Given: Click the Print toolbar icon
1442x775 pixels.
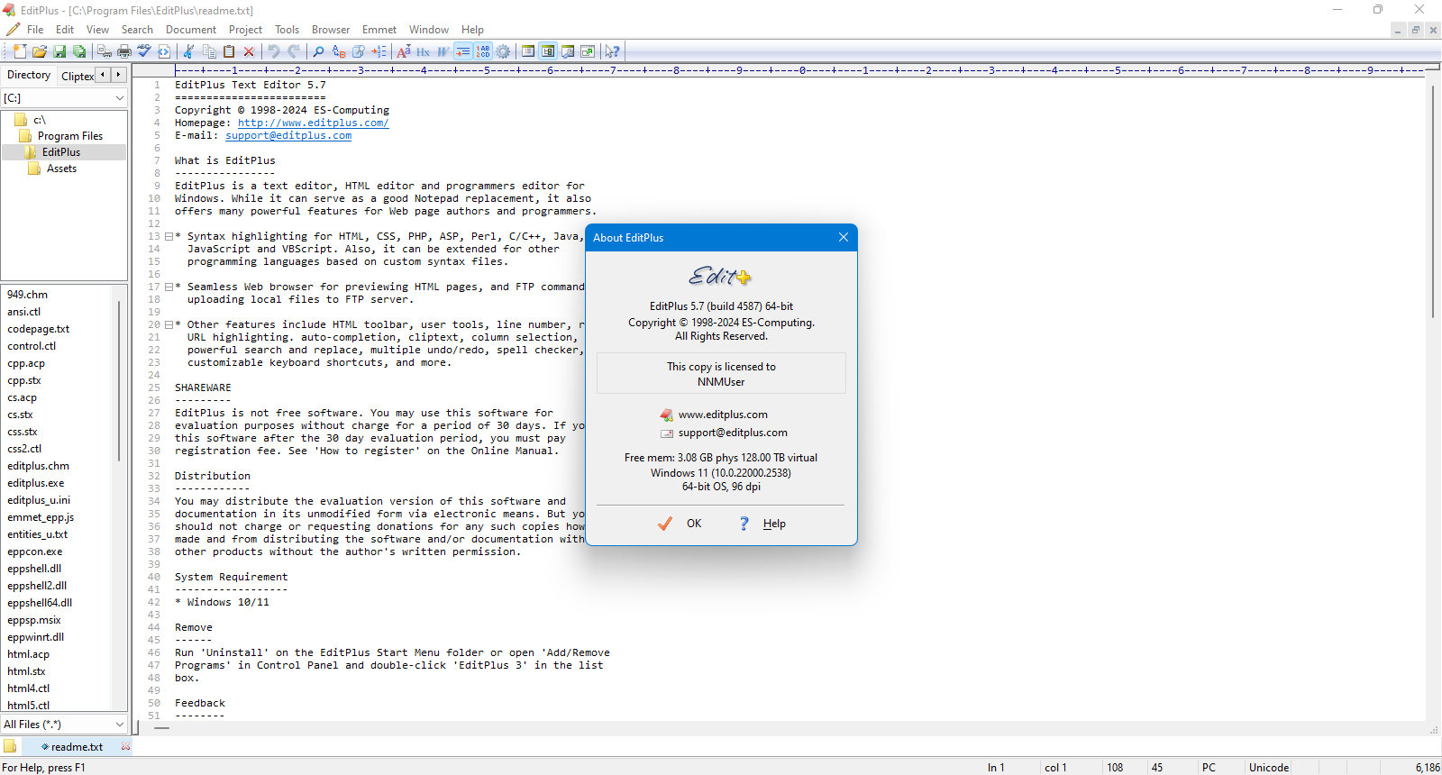Looking at the screenshot, I should 124,51.
